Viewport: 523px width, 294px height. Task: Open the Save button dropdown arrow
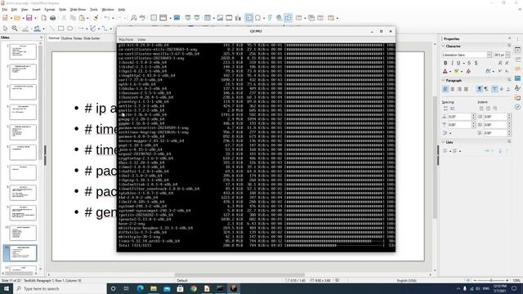coord(35,18)
